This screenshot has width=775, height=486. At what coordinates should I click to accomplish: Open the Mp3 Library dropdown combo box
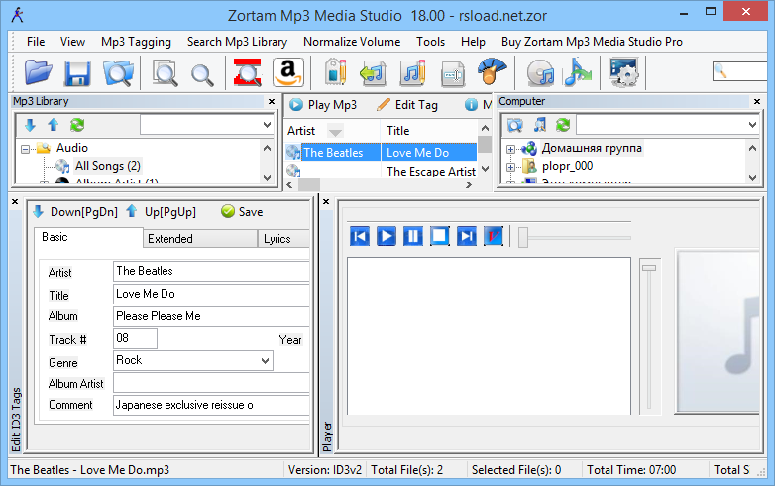(x=267, y=125)
